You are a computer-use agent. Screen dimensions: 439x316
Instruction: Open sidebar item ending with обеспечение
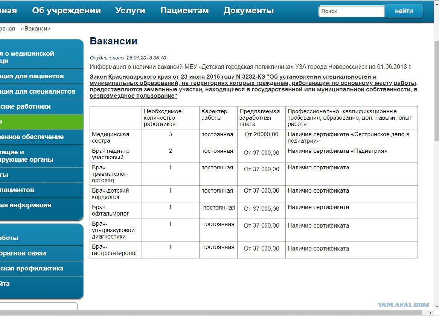coord(41,137)
